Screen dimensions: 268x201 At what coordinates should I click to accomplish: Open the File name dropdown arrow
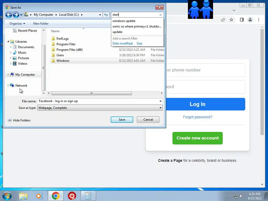[160, 101]
